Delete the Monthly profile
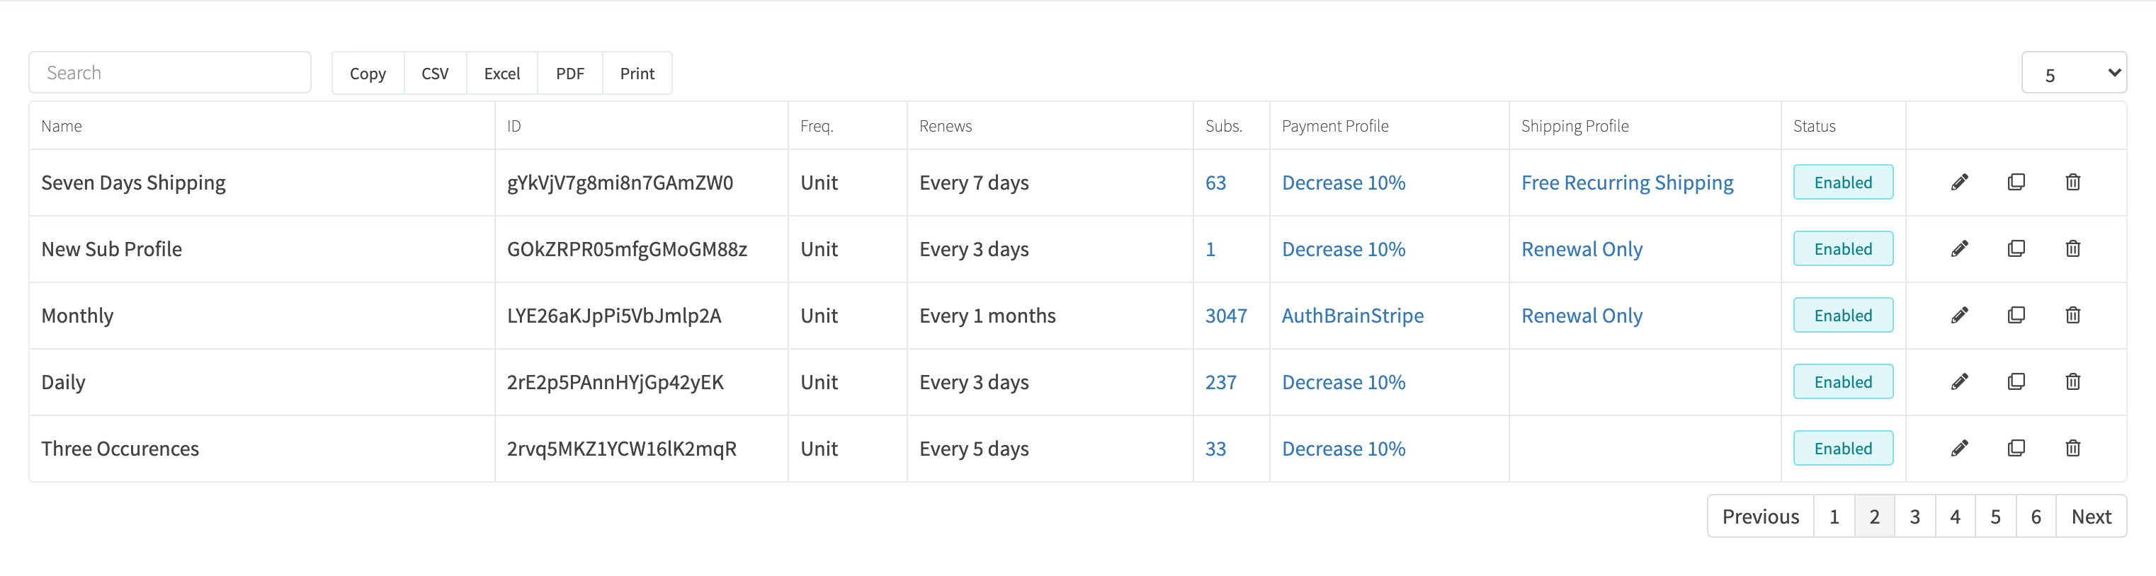This screenshot has height=576, width=2156. (x=2072, y=315)
